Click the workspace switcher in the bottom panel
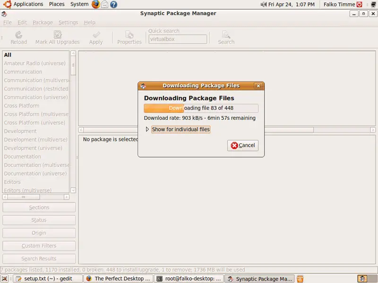Viewport: 378px width, 283px height. [367, 279]
